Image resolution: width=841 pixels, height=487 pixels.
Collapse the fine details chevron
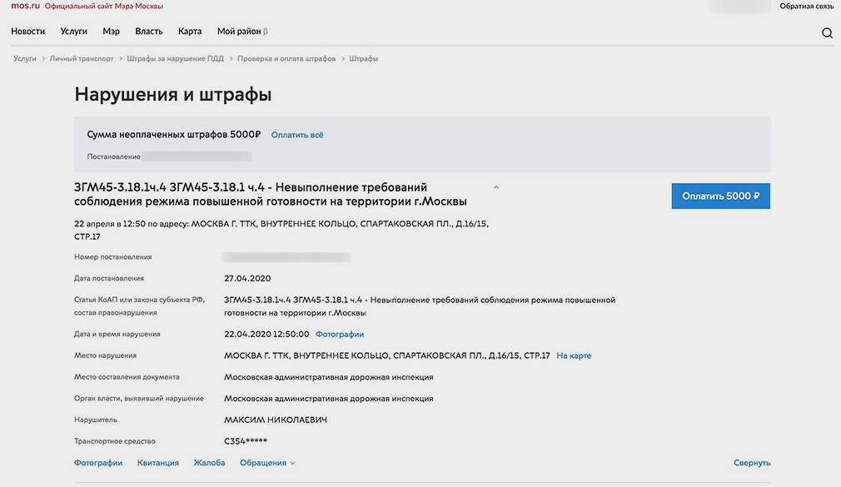(496, 187)
